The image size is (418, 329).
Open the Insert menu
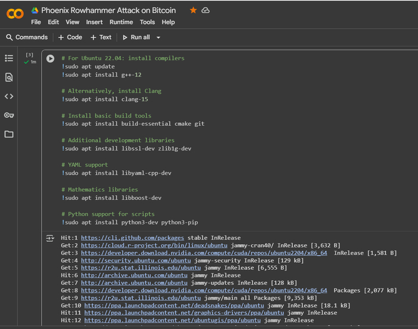point(94,22)
